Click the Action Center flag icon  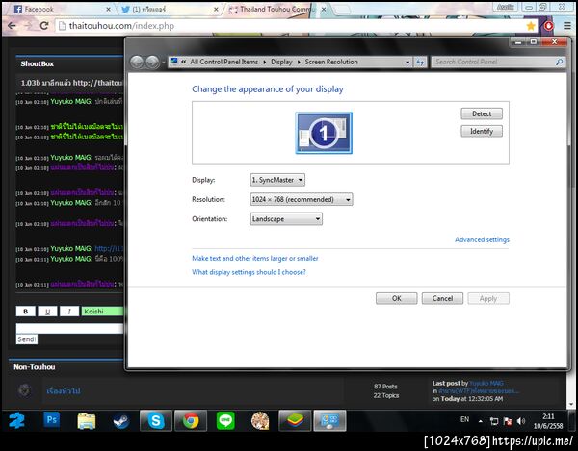pos(508,421)
